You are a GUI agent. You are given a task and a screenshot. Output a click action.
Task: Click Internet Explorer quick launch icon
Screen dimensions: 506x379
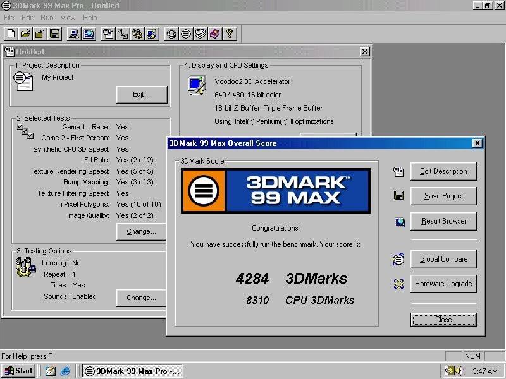point(65,371)
